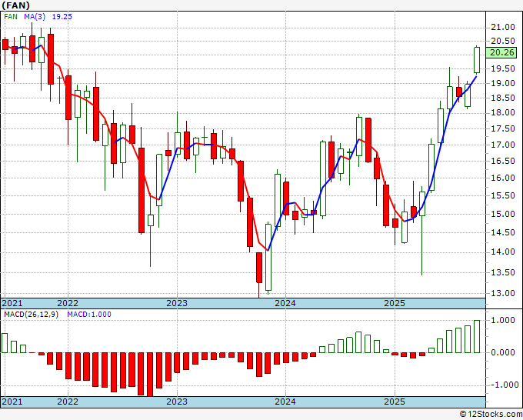The height and width of the screenshot is (420, 523).
Task: Click the 18.00 price axis label
Action: tap(503, 113)
